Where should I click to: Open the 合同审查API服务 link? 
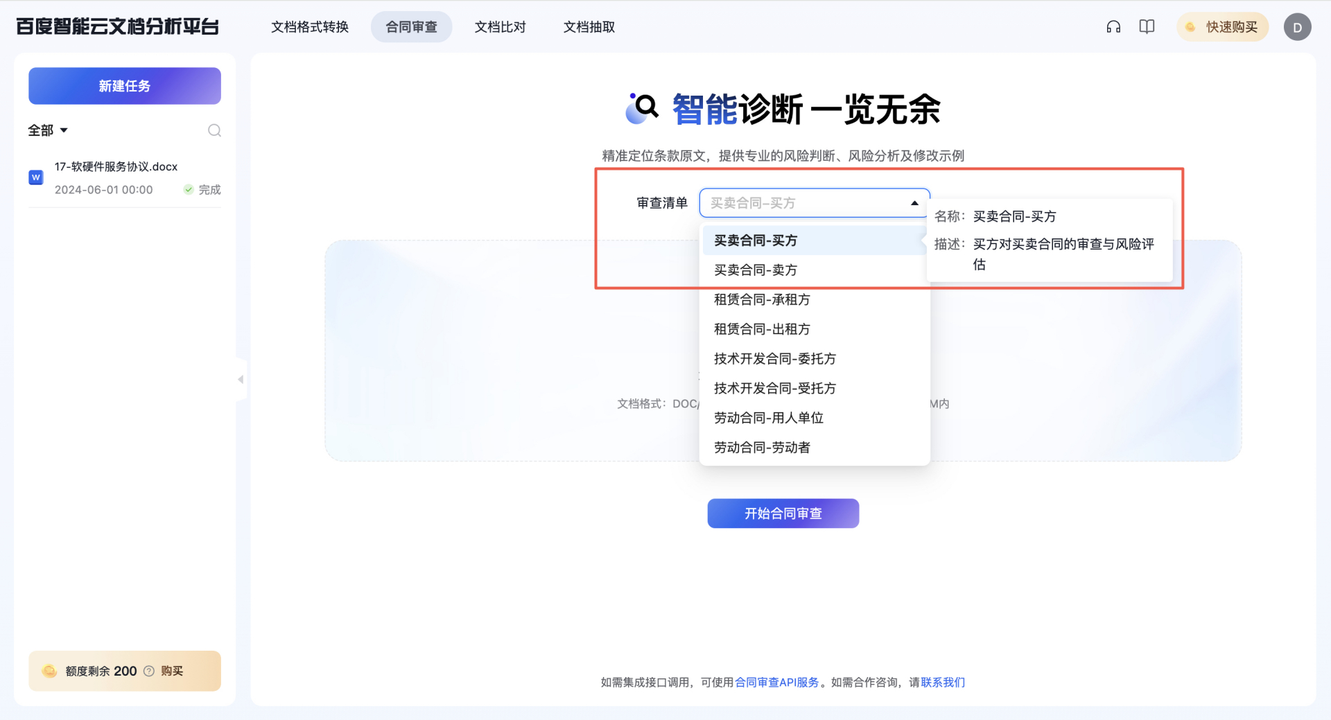(x=777, y=683)
